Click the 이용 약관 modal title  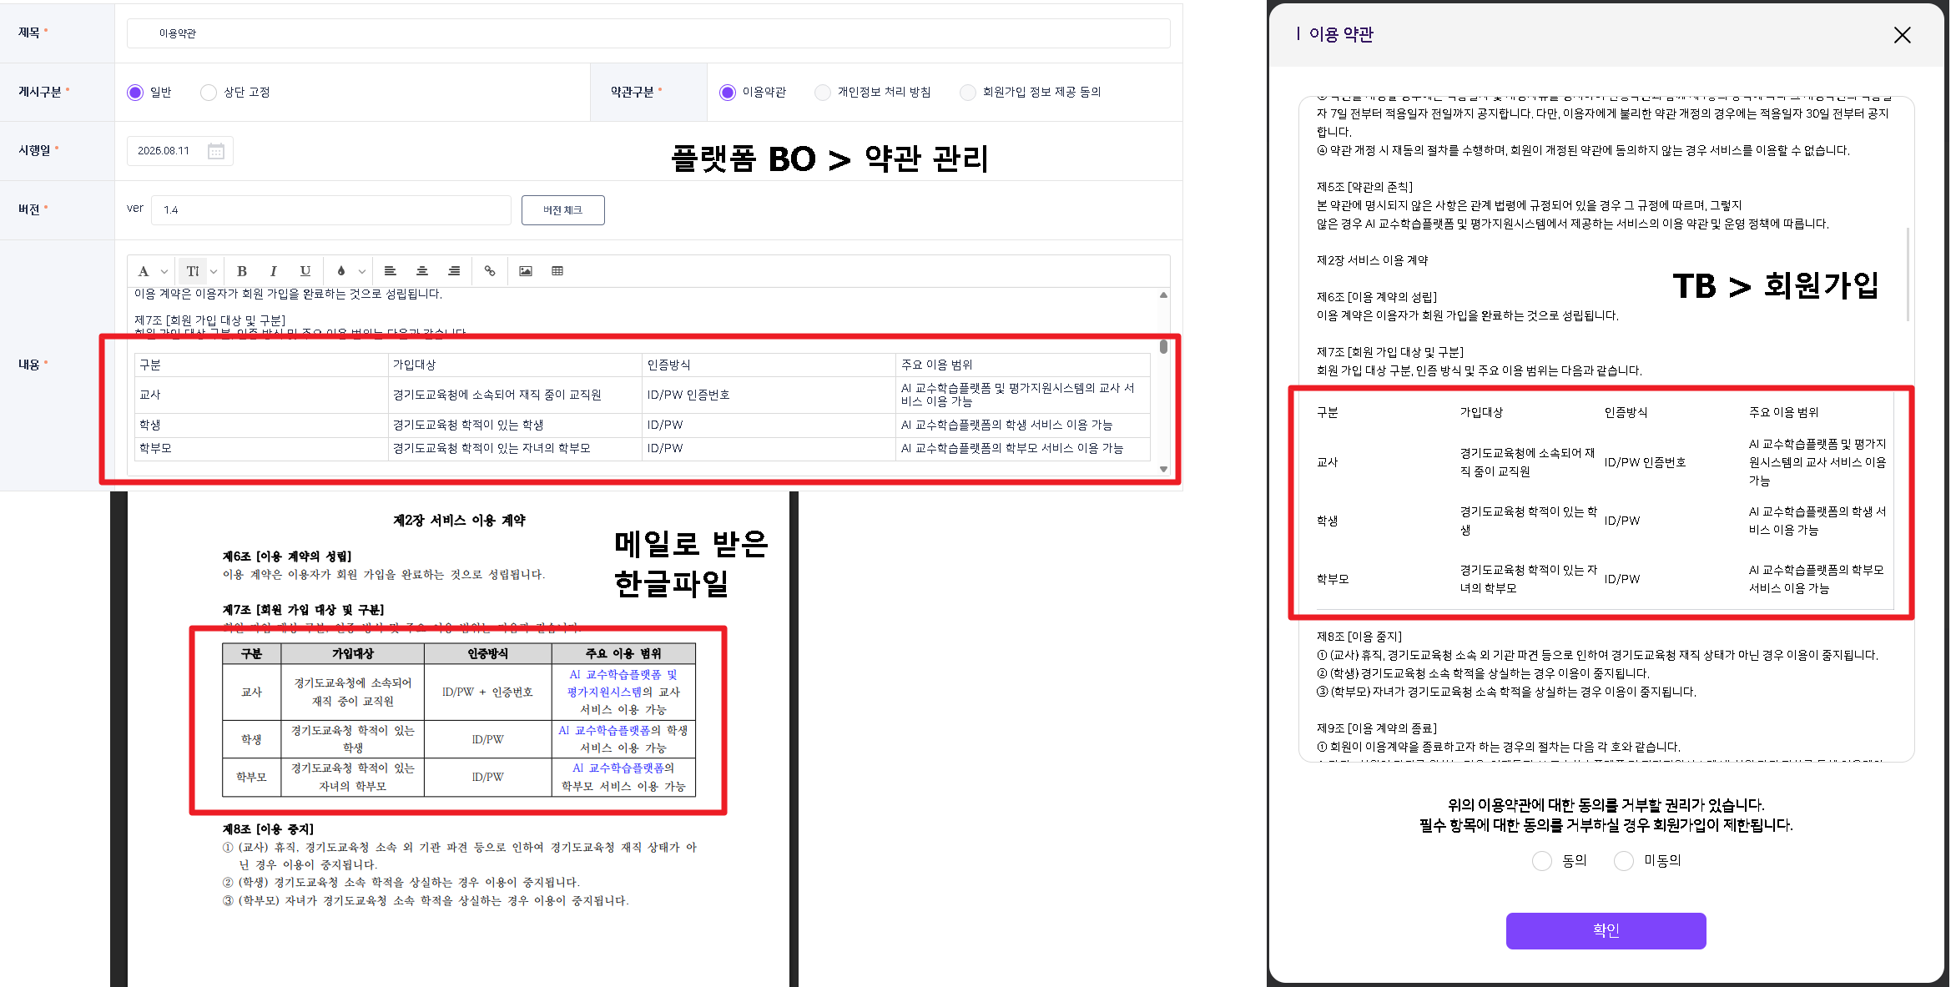point(1341,34)
